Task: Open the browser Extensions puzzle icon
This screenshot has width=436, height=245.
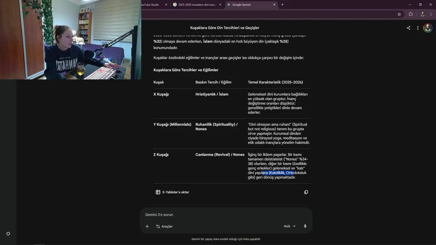Action: pos(410,14)
